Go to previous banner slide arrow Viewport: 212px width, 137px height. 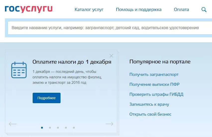pos(13,124)
